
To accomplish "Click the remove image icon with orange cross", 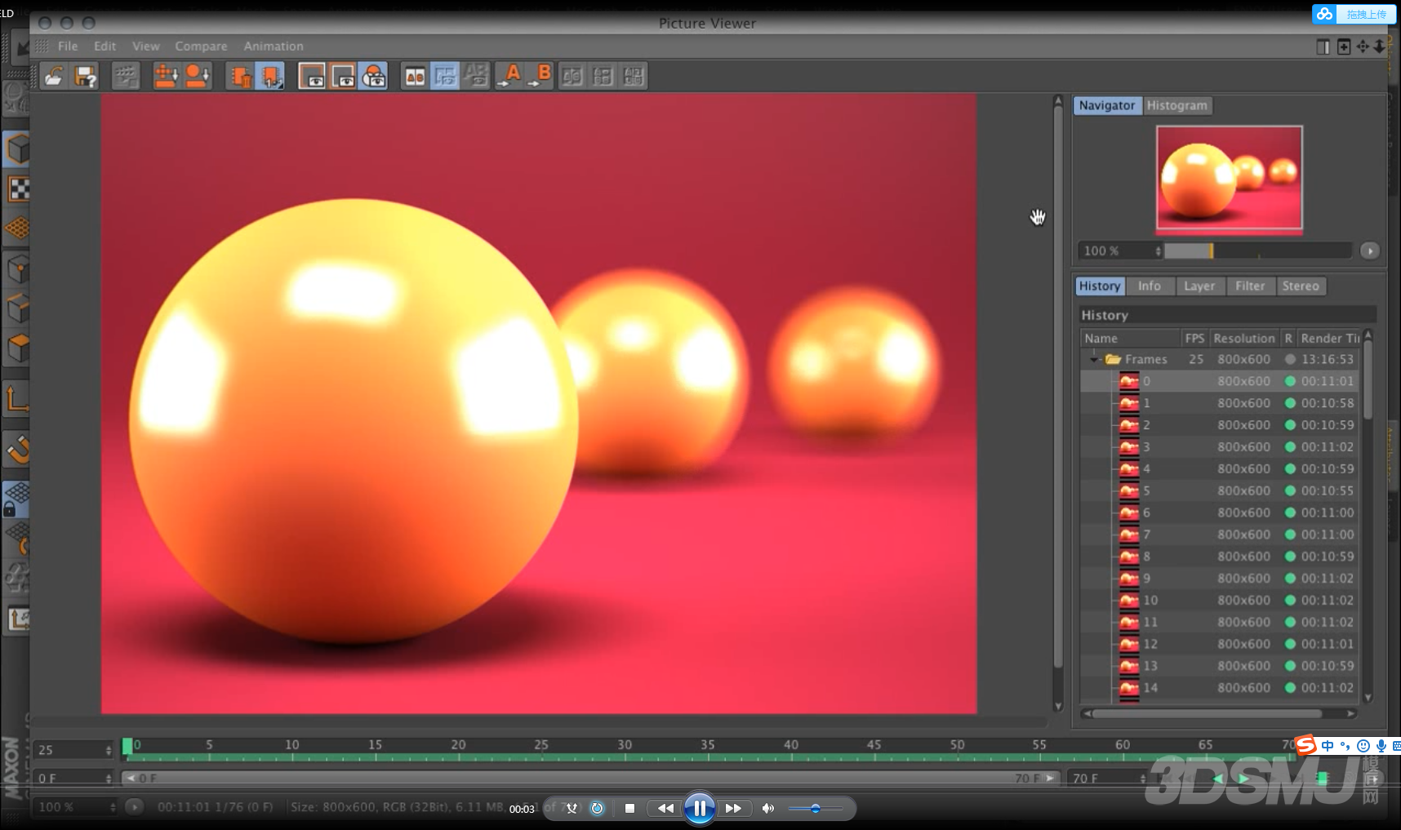I will coord(166,76).
